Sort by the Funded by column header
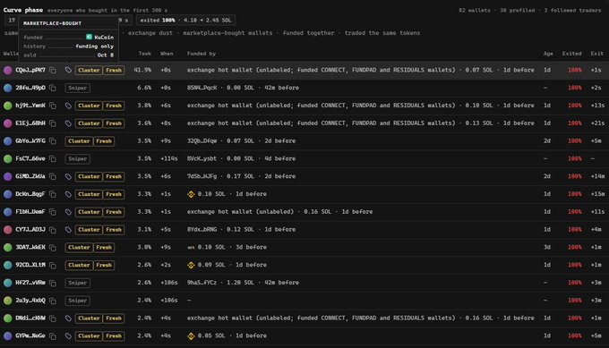 coord(202,54)
